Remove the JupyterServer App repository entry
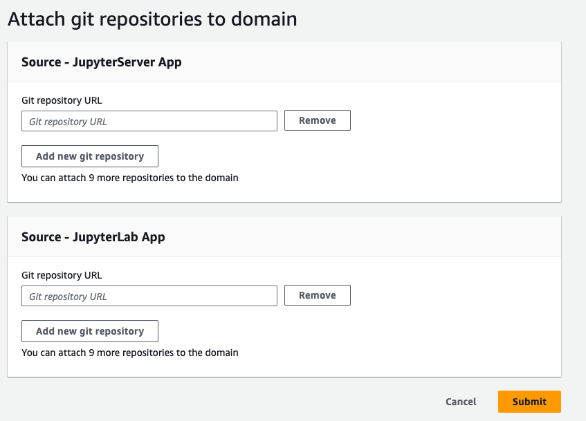 318,120
